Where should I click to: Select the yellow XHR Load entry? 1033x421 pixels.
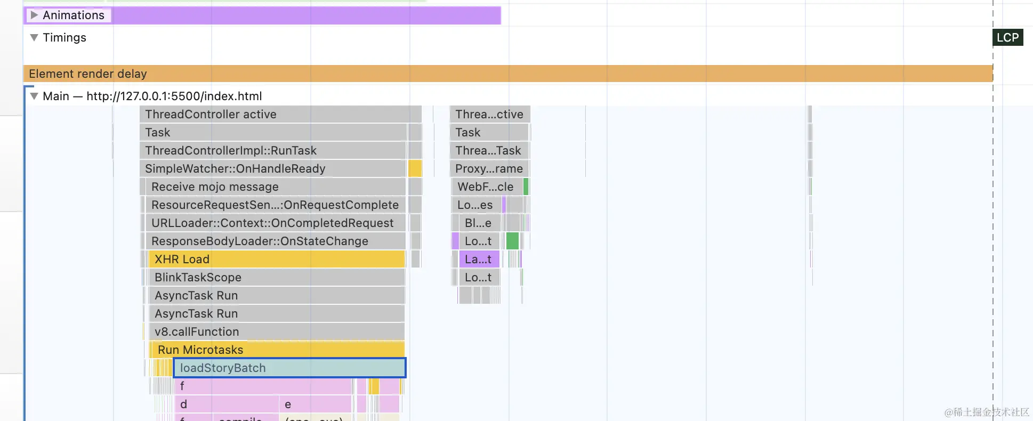pos(277,259)
